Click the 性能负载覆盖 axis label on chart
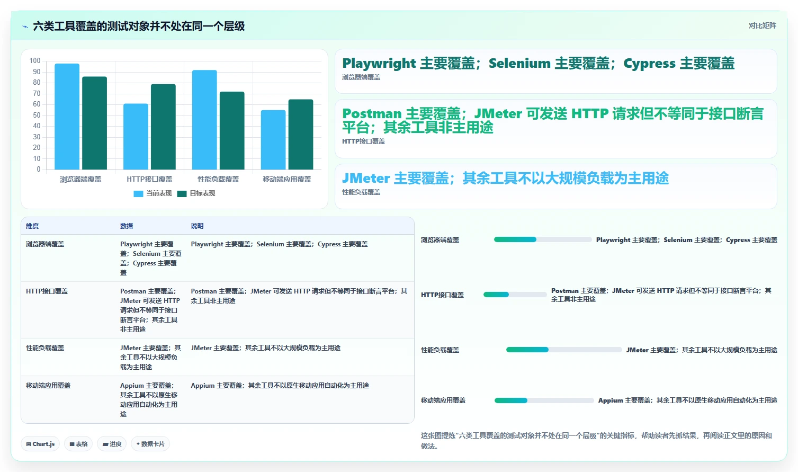 pos(218,180)
